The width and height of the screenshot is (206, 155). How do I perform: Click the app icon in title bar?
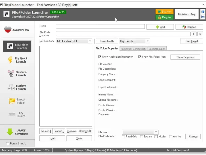click(x=1, y=5)
